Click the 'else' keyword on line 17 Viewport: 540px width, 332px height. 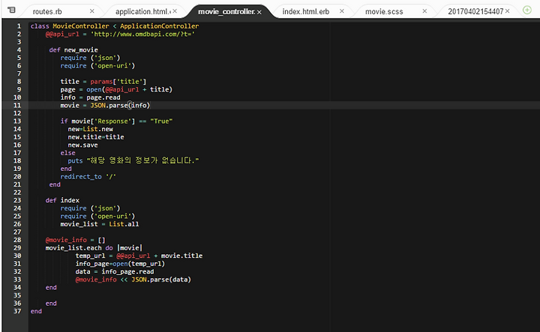click(67, 153)
